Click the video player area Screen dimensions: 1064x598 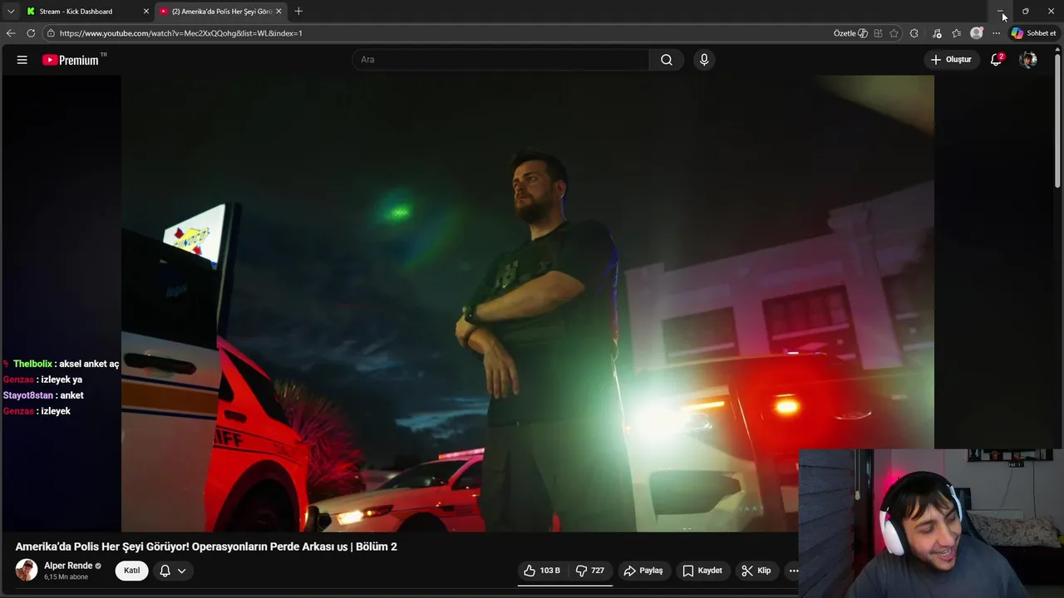click(x=528, y=303)
